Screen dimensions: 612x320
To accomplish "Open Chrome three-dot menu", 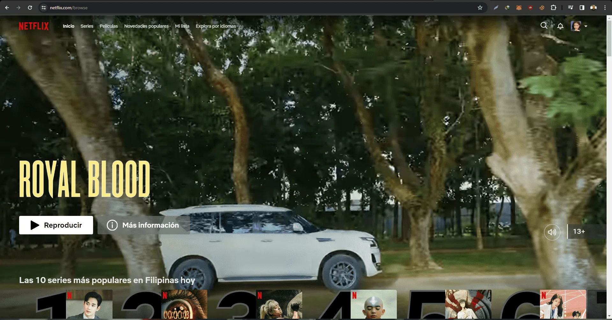I will [605, 8].
